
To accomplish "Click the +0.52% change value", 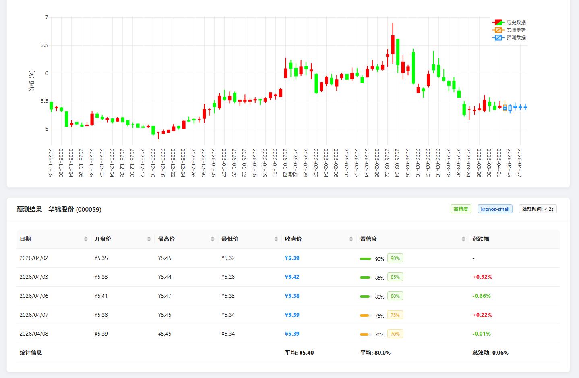I will (x=482, y=277).
